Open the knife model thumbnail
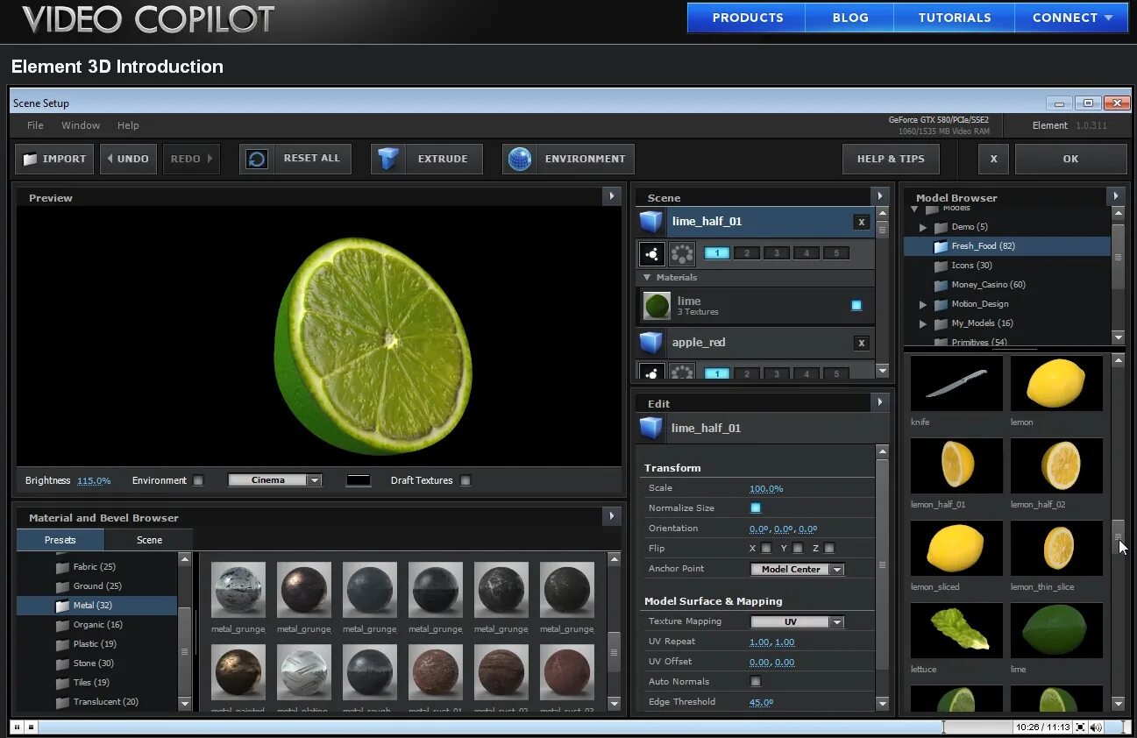Viewport: 1137px width, 738px height. click(956, 383)
